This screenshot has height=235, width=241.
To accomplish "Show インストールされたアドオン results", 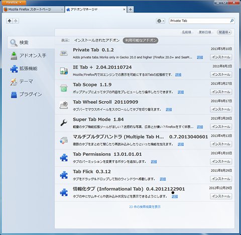I will coord(97,40).
